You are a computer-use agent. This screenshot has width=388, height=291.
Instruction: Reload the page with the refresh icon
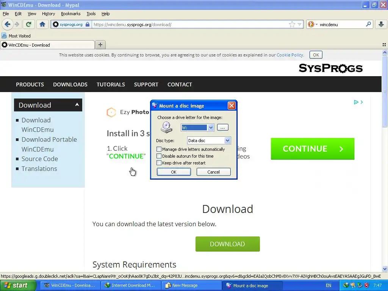[x=29, y=24]
